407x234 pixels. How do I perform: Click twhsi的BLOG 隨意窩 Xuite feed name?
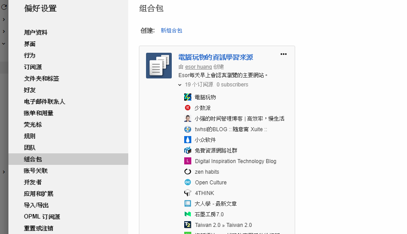(x=231, y=129)
